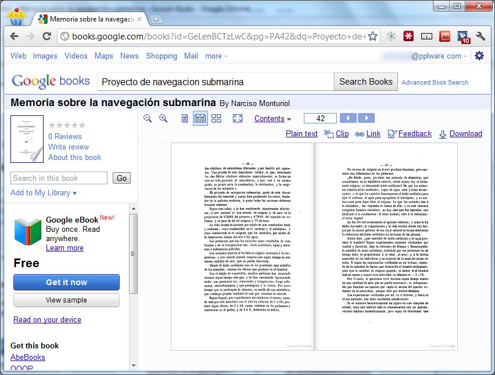Click the Clip scissors icon
Image resolution: width=495 pixels, height=375 pixels.
[x=329, y=134]
